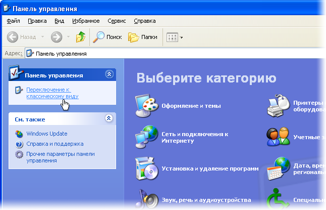326x210 pixels.
Task: Click the Дата, время category label
Action: 309,169
